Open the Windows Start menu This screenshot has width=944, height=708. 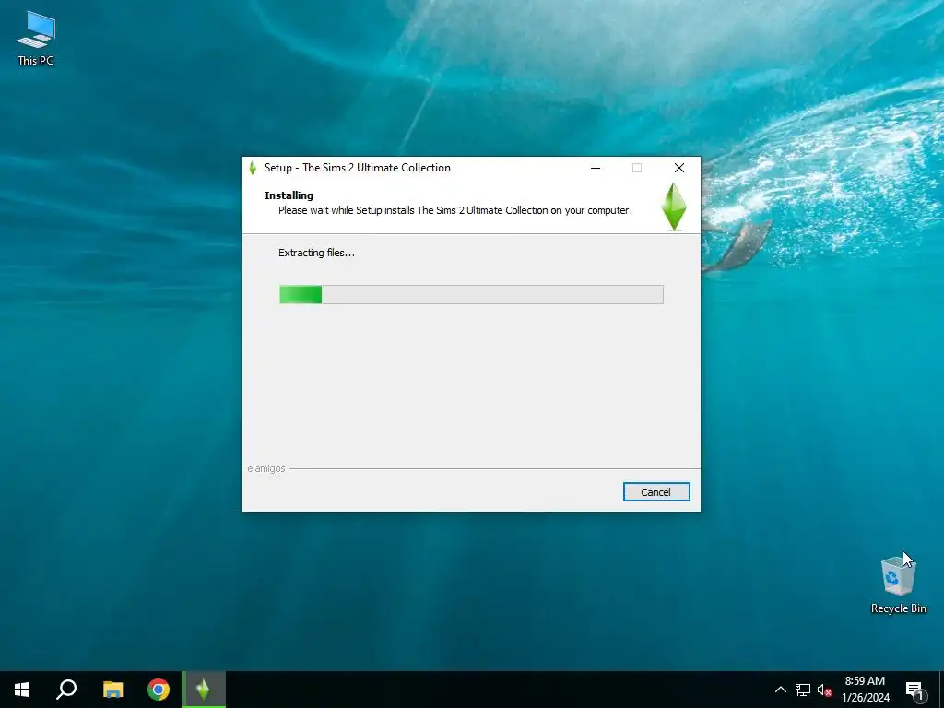click(x=22, y=690)
